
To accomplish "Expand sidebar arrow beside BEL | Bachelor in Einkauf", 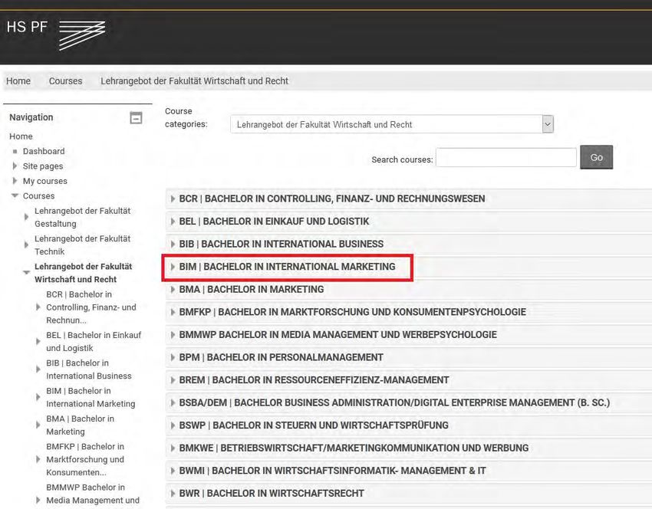I will (38, 342).
